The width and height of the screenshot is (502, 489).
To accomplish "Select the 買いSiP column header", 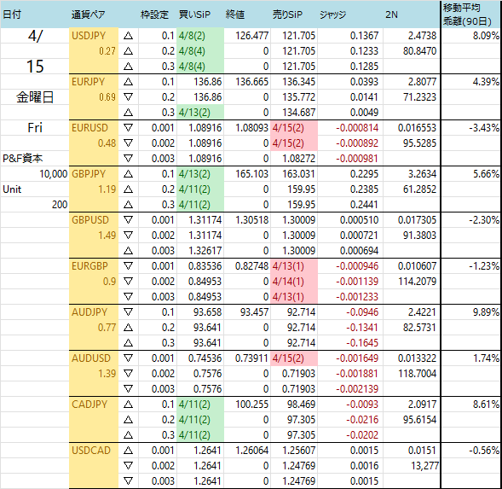I will tap(194, 15).
